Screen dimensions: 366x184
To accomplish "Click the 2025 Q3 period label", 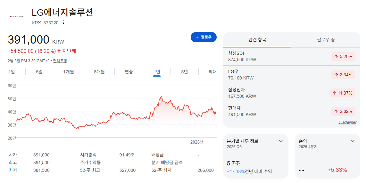I will point(234,147).
